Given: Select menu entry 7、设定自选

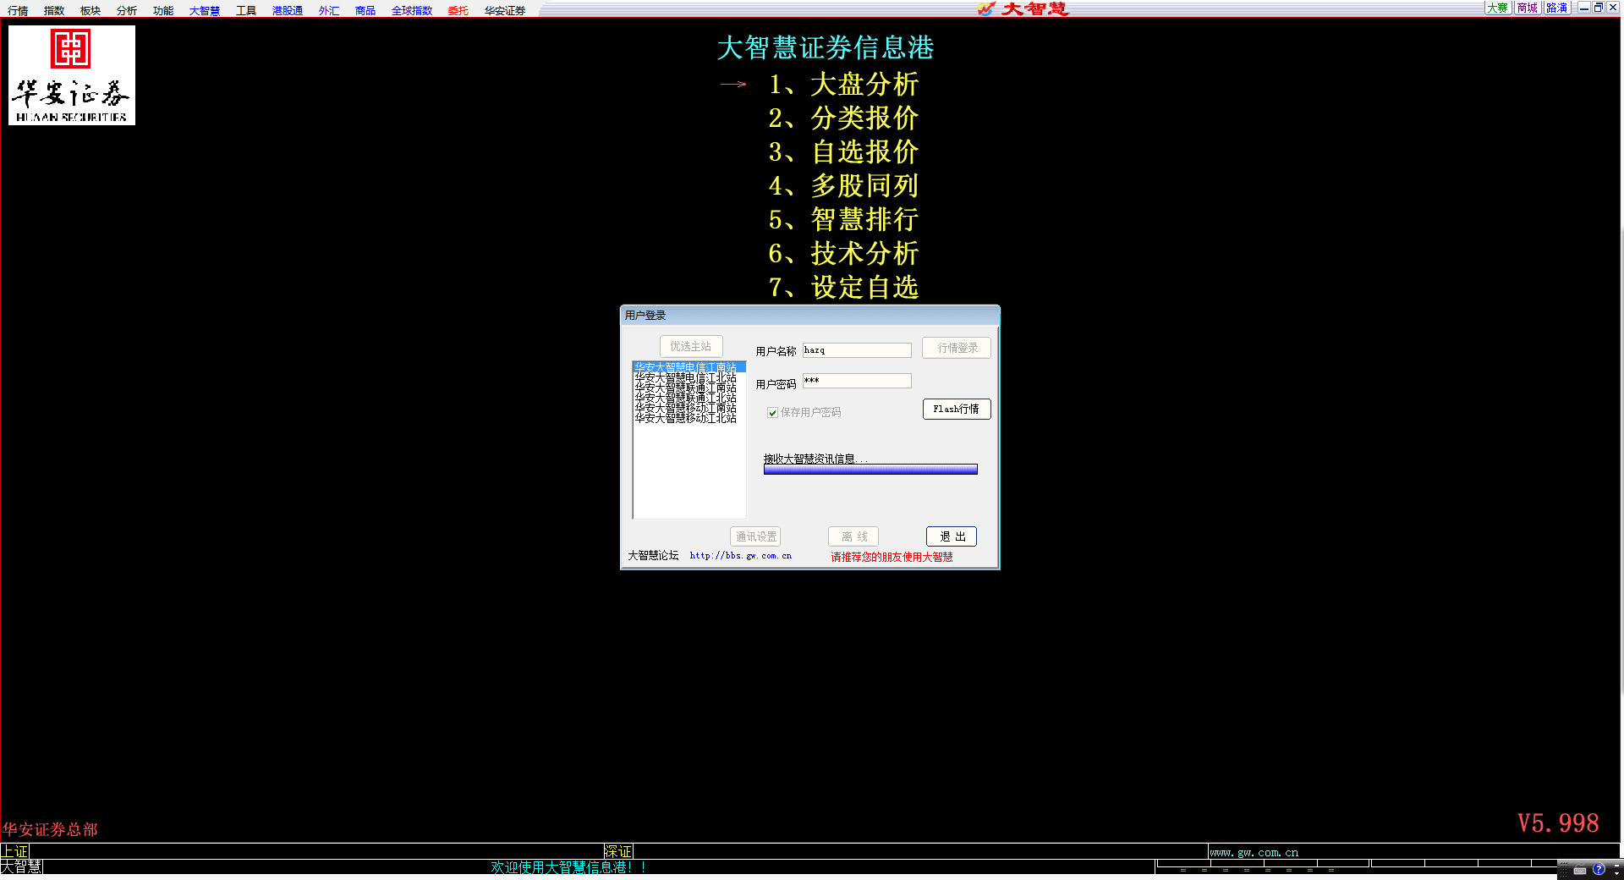Looking at the screenshot, I should (843, 288).
